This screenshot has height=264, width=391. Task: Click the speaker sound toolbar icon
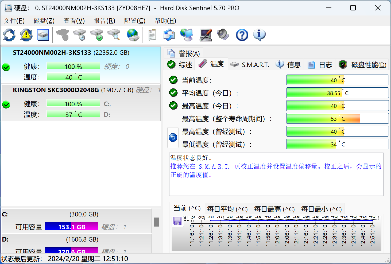[223, 35]
